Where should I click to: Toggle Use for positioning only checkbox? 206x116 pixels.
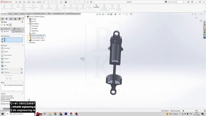coord(2,101)
